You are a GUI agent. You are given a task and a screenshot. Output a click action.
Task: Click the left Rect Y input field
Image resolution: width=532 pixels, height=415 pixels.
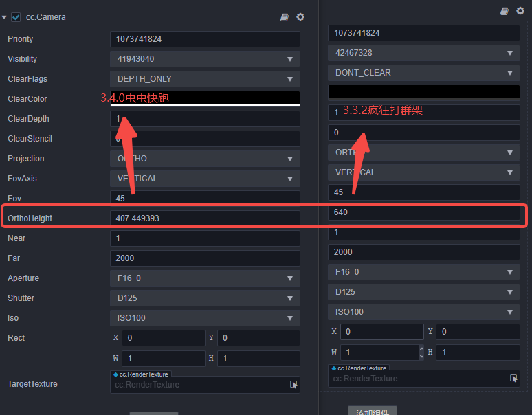pos(258,338)
